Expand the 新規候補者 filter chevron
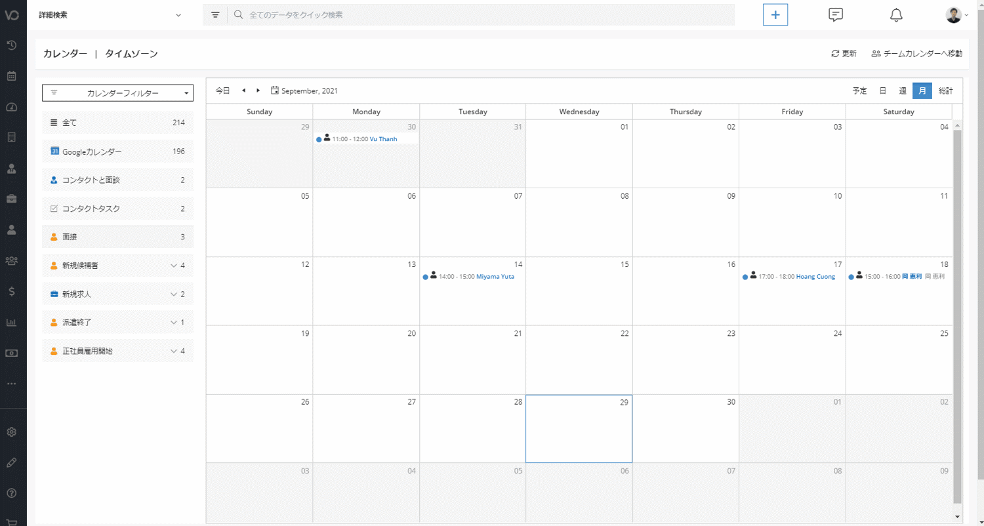The image size is (984, 526). point(174,266)
